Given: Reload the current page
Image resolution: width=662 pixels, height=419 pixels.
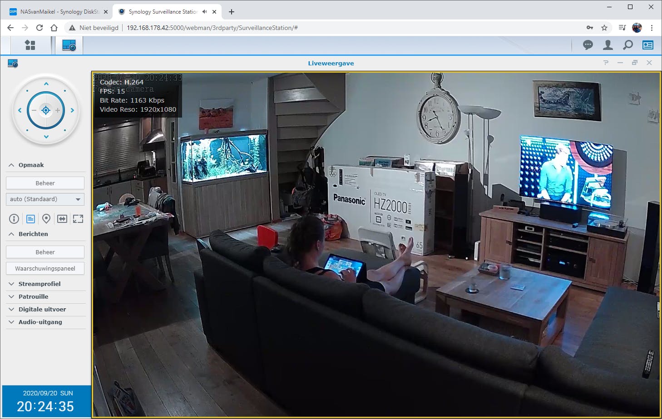Looking at the screenshot, I should pyautogui.click(x=40, y=28).
